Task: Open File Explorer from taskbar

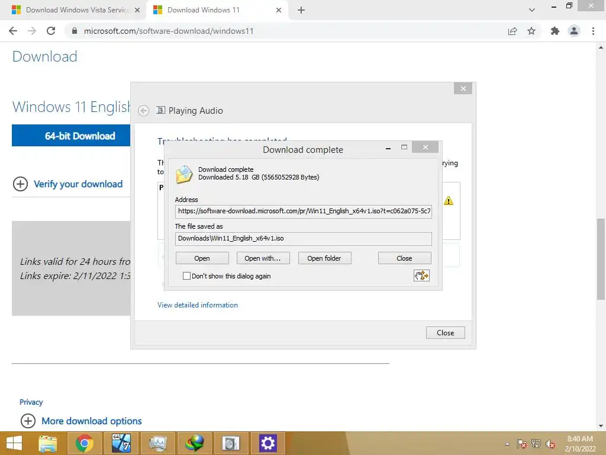Action: [x=47, y=443]
